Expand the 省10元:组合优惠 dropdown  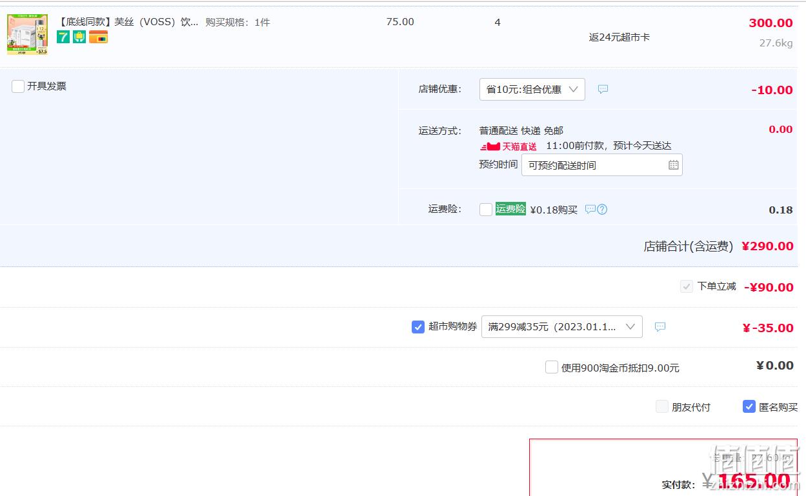coord(532,90)
